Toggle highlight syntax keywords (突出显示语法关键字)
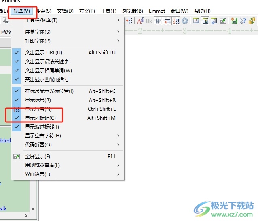Viewport: 258px width, 221px height. coord(68,61)
